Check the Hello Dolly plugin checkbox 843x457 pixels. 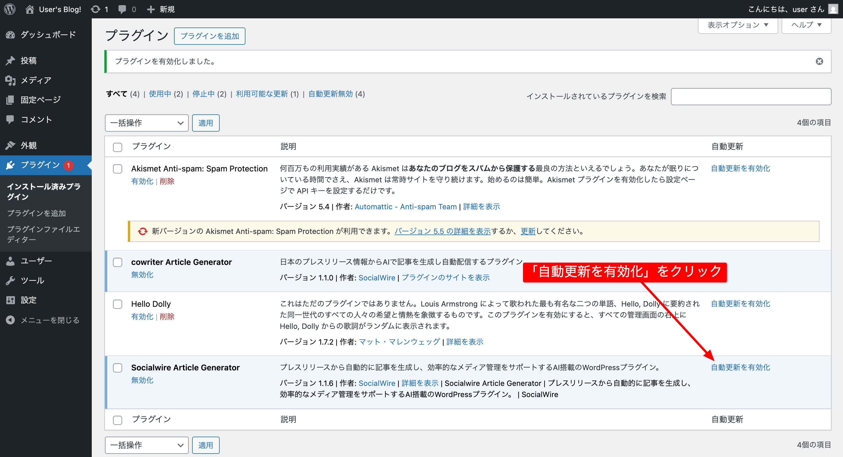[x=118, y=304]
